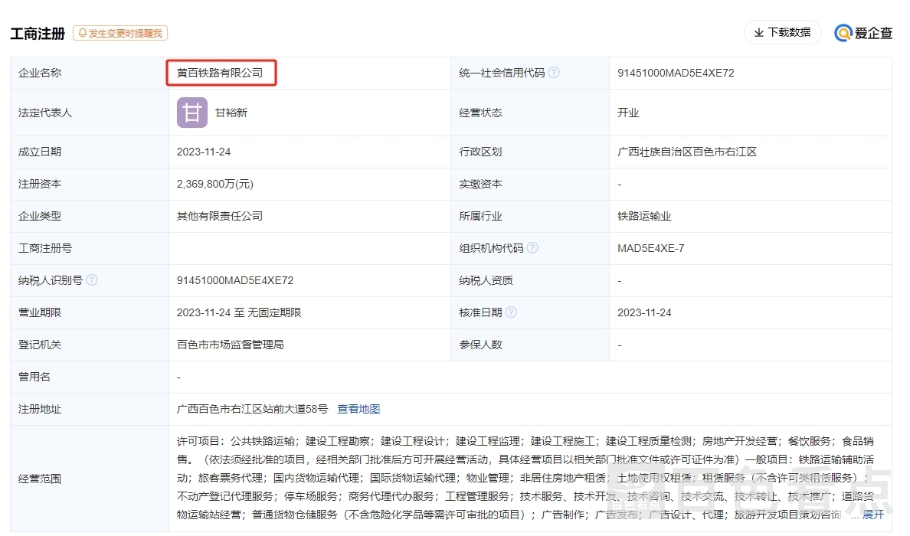Open legal representative 甘裕新's profile
Viewport: 910px width, 536px height.
pos(231,113)
